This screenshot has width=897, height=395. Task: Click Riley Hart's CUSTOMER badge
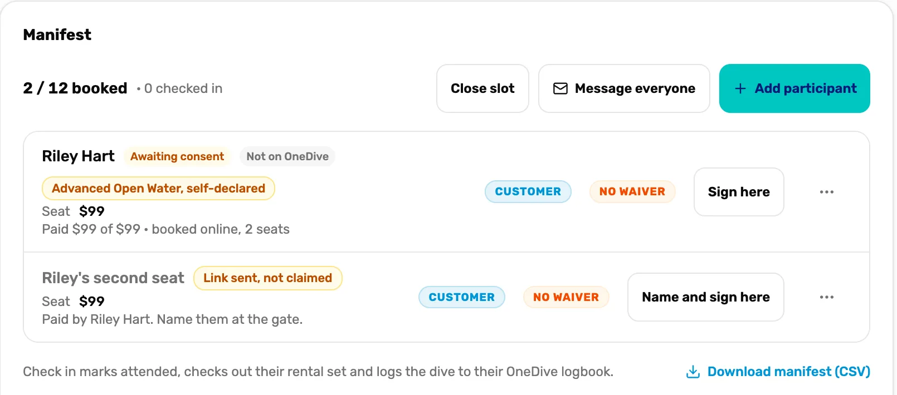pyautogui.click(x=528, y=191)
